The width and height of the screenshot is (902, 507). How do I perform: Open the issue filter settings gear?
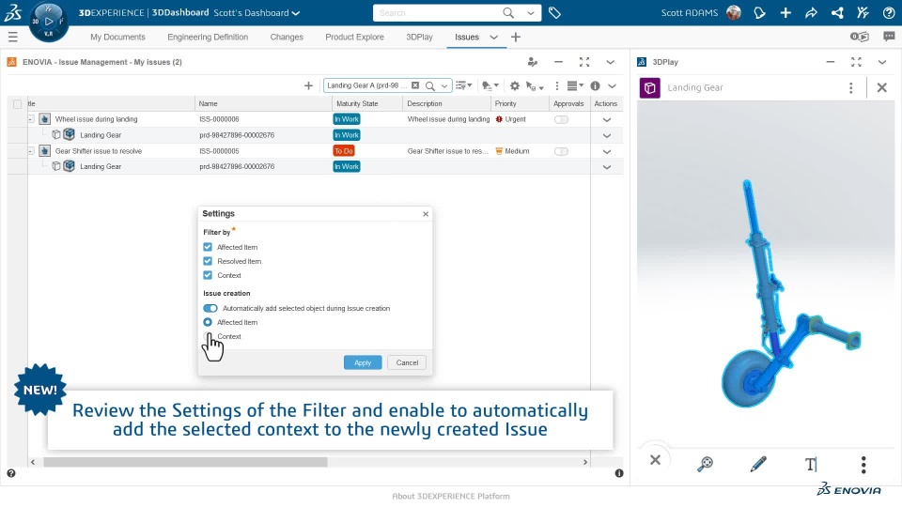pyautogui.click(x=514, y=85)
